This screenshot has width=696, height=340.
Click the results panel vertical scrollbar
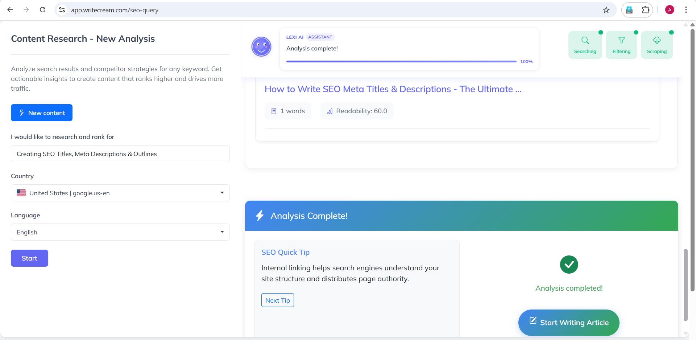click(x=685, y=284)
